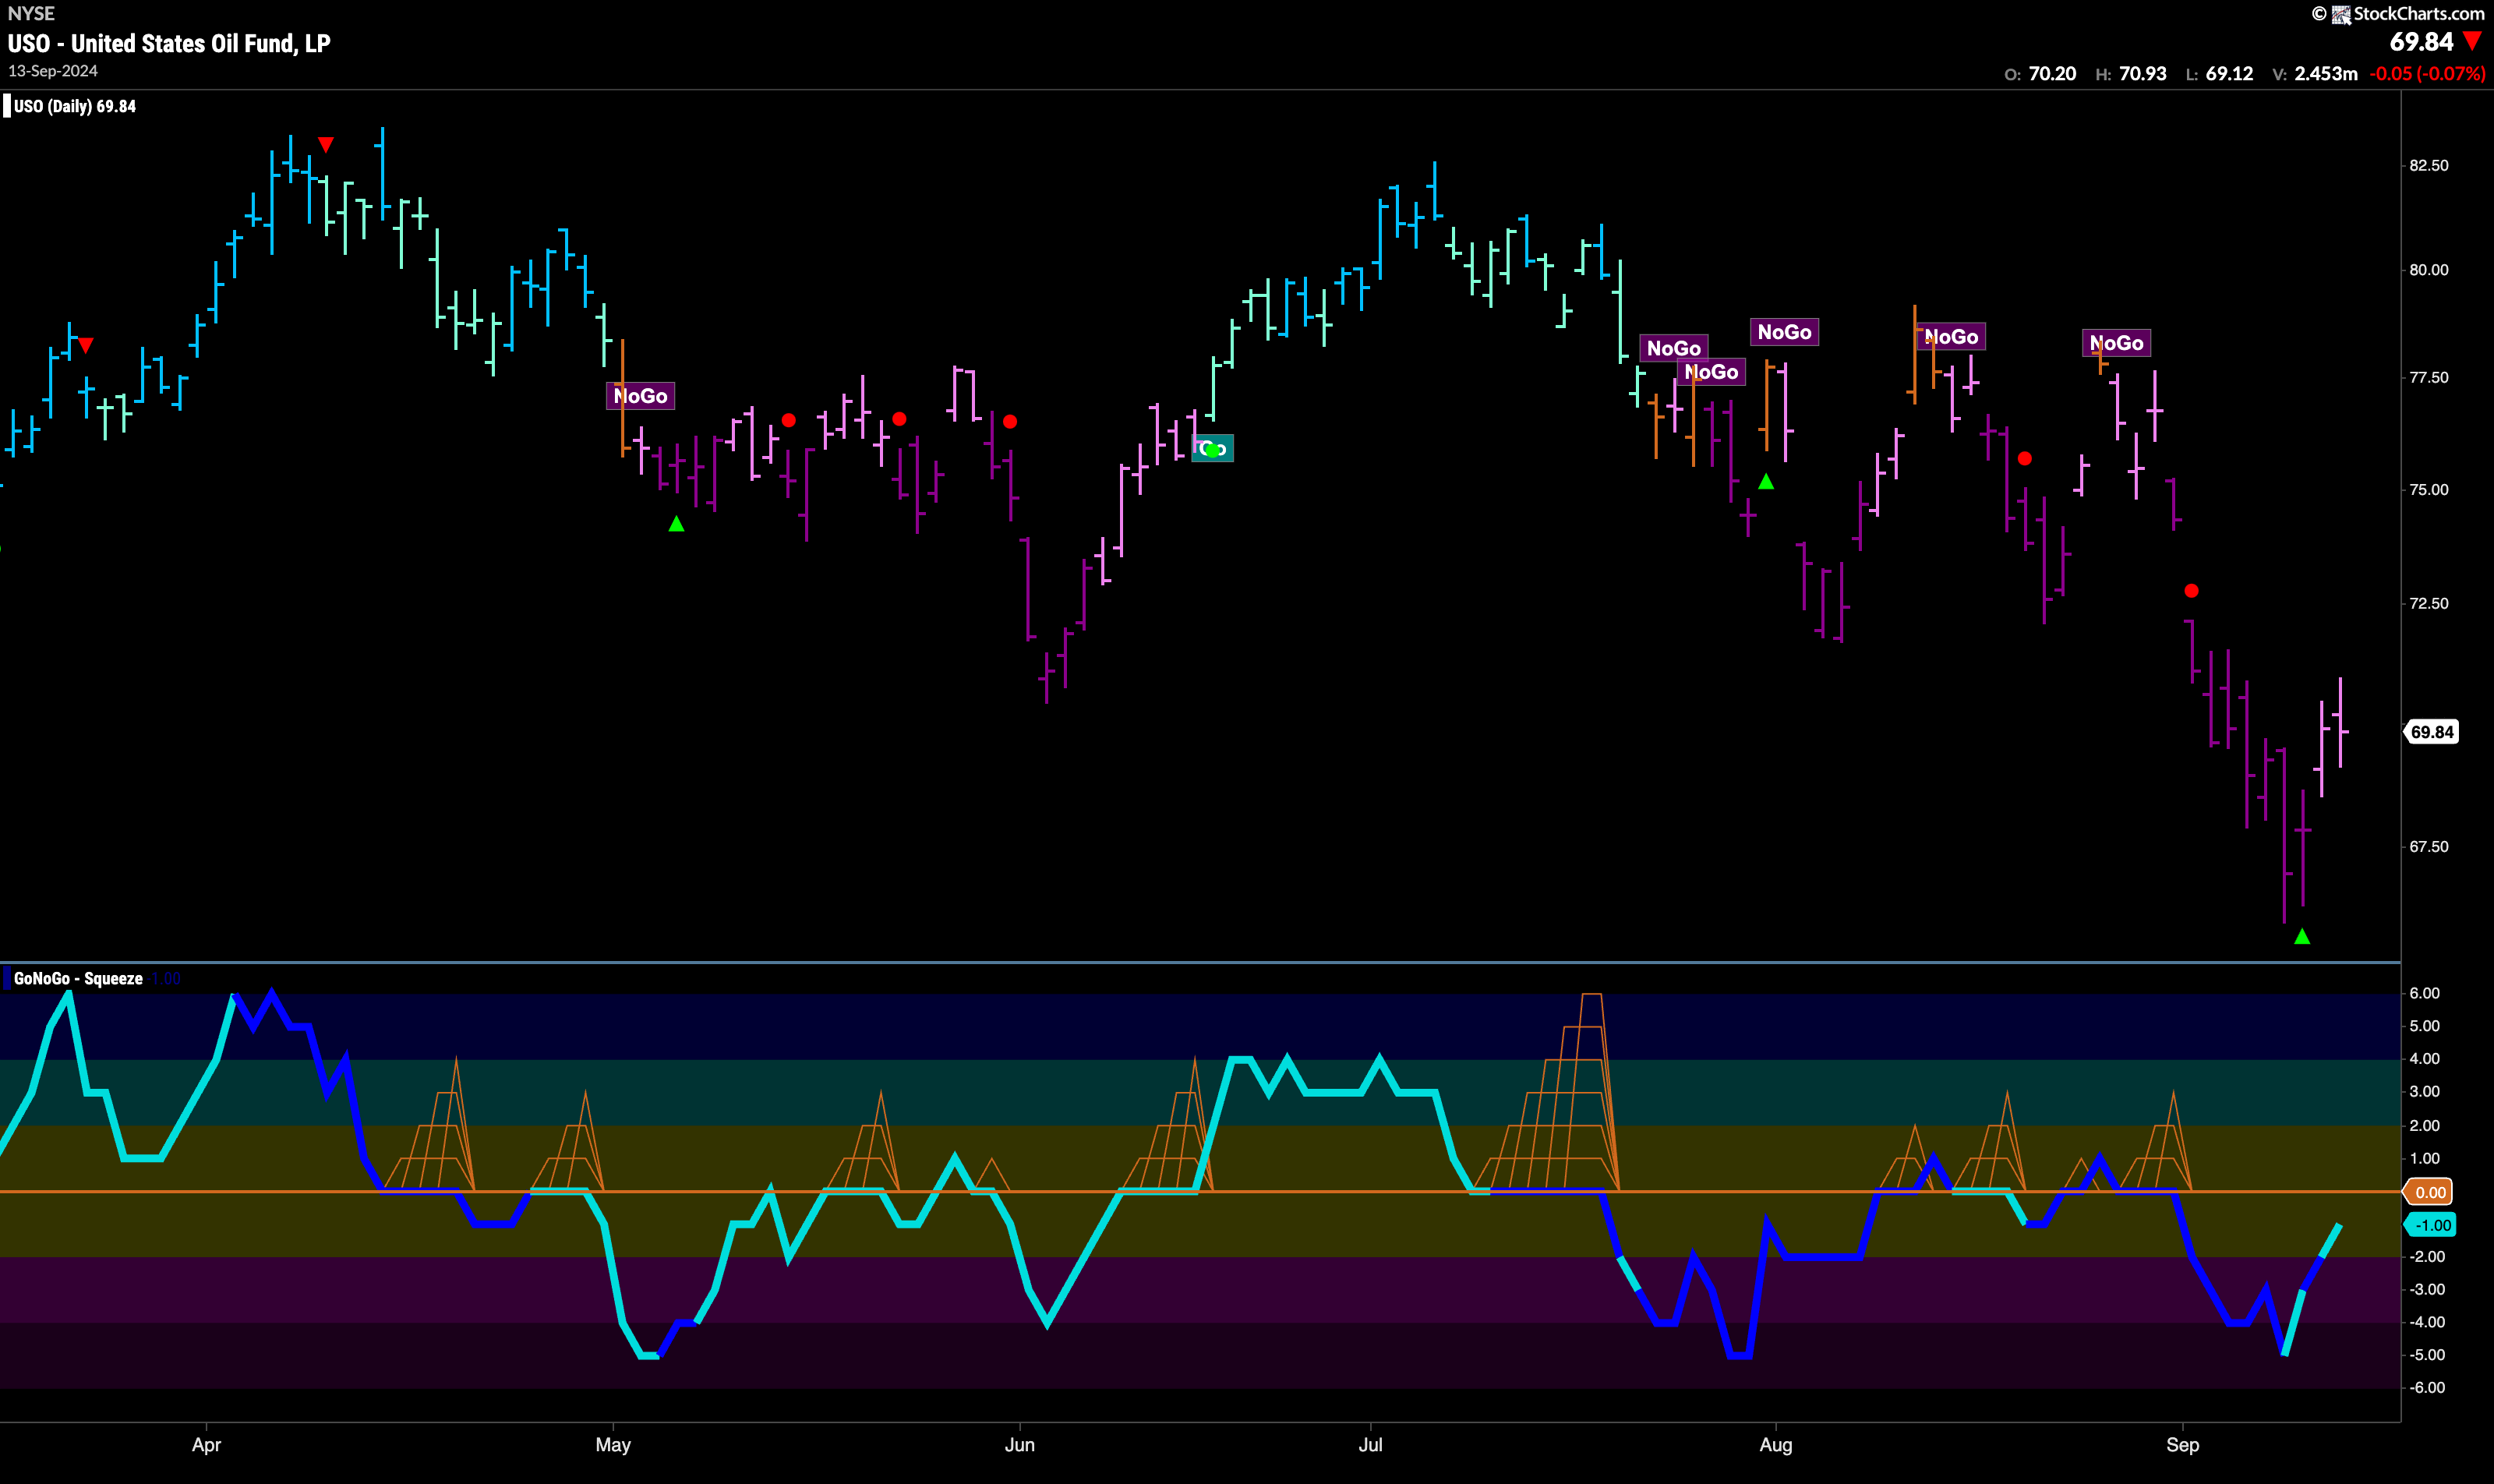Click the 6.00 oscillator axis label

click(x=2425, y=993)
